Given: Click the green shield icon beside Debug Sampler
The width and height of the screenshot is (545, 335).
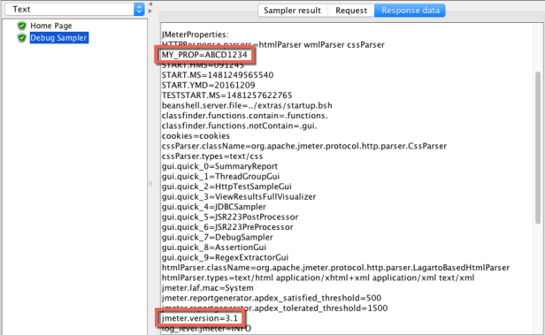Looking at the screenshot, I should pos(22,38).
